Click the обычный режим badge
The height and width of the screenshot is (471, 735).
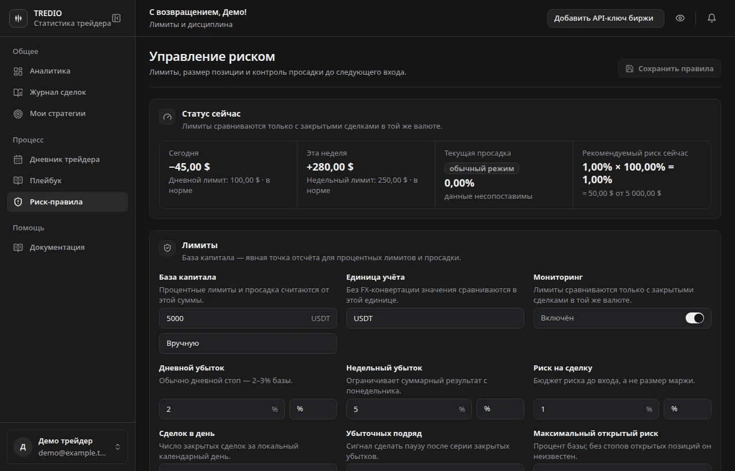(x=482, y=168)
